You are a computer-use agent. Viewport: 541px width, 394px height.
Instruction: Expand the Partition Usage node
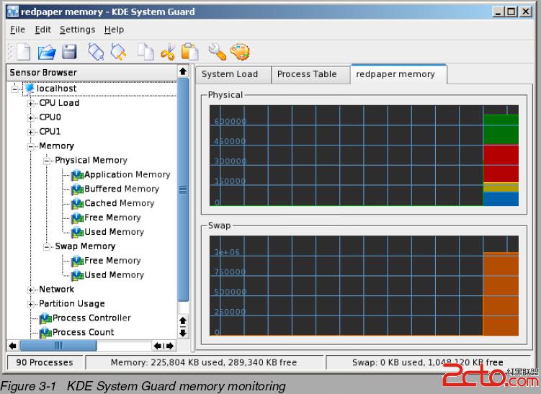(x=31, y=304)
